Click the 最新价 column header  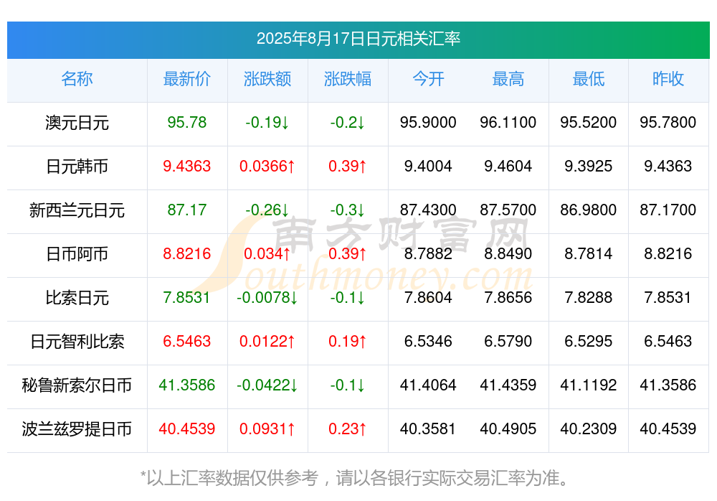187,79
